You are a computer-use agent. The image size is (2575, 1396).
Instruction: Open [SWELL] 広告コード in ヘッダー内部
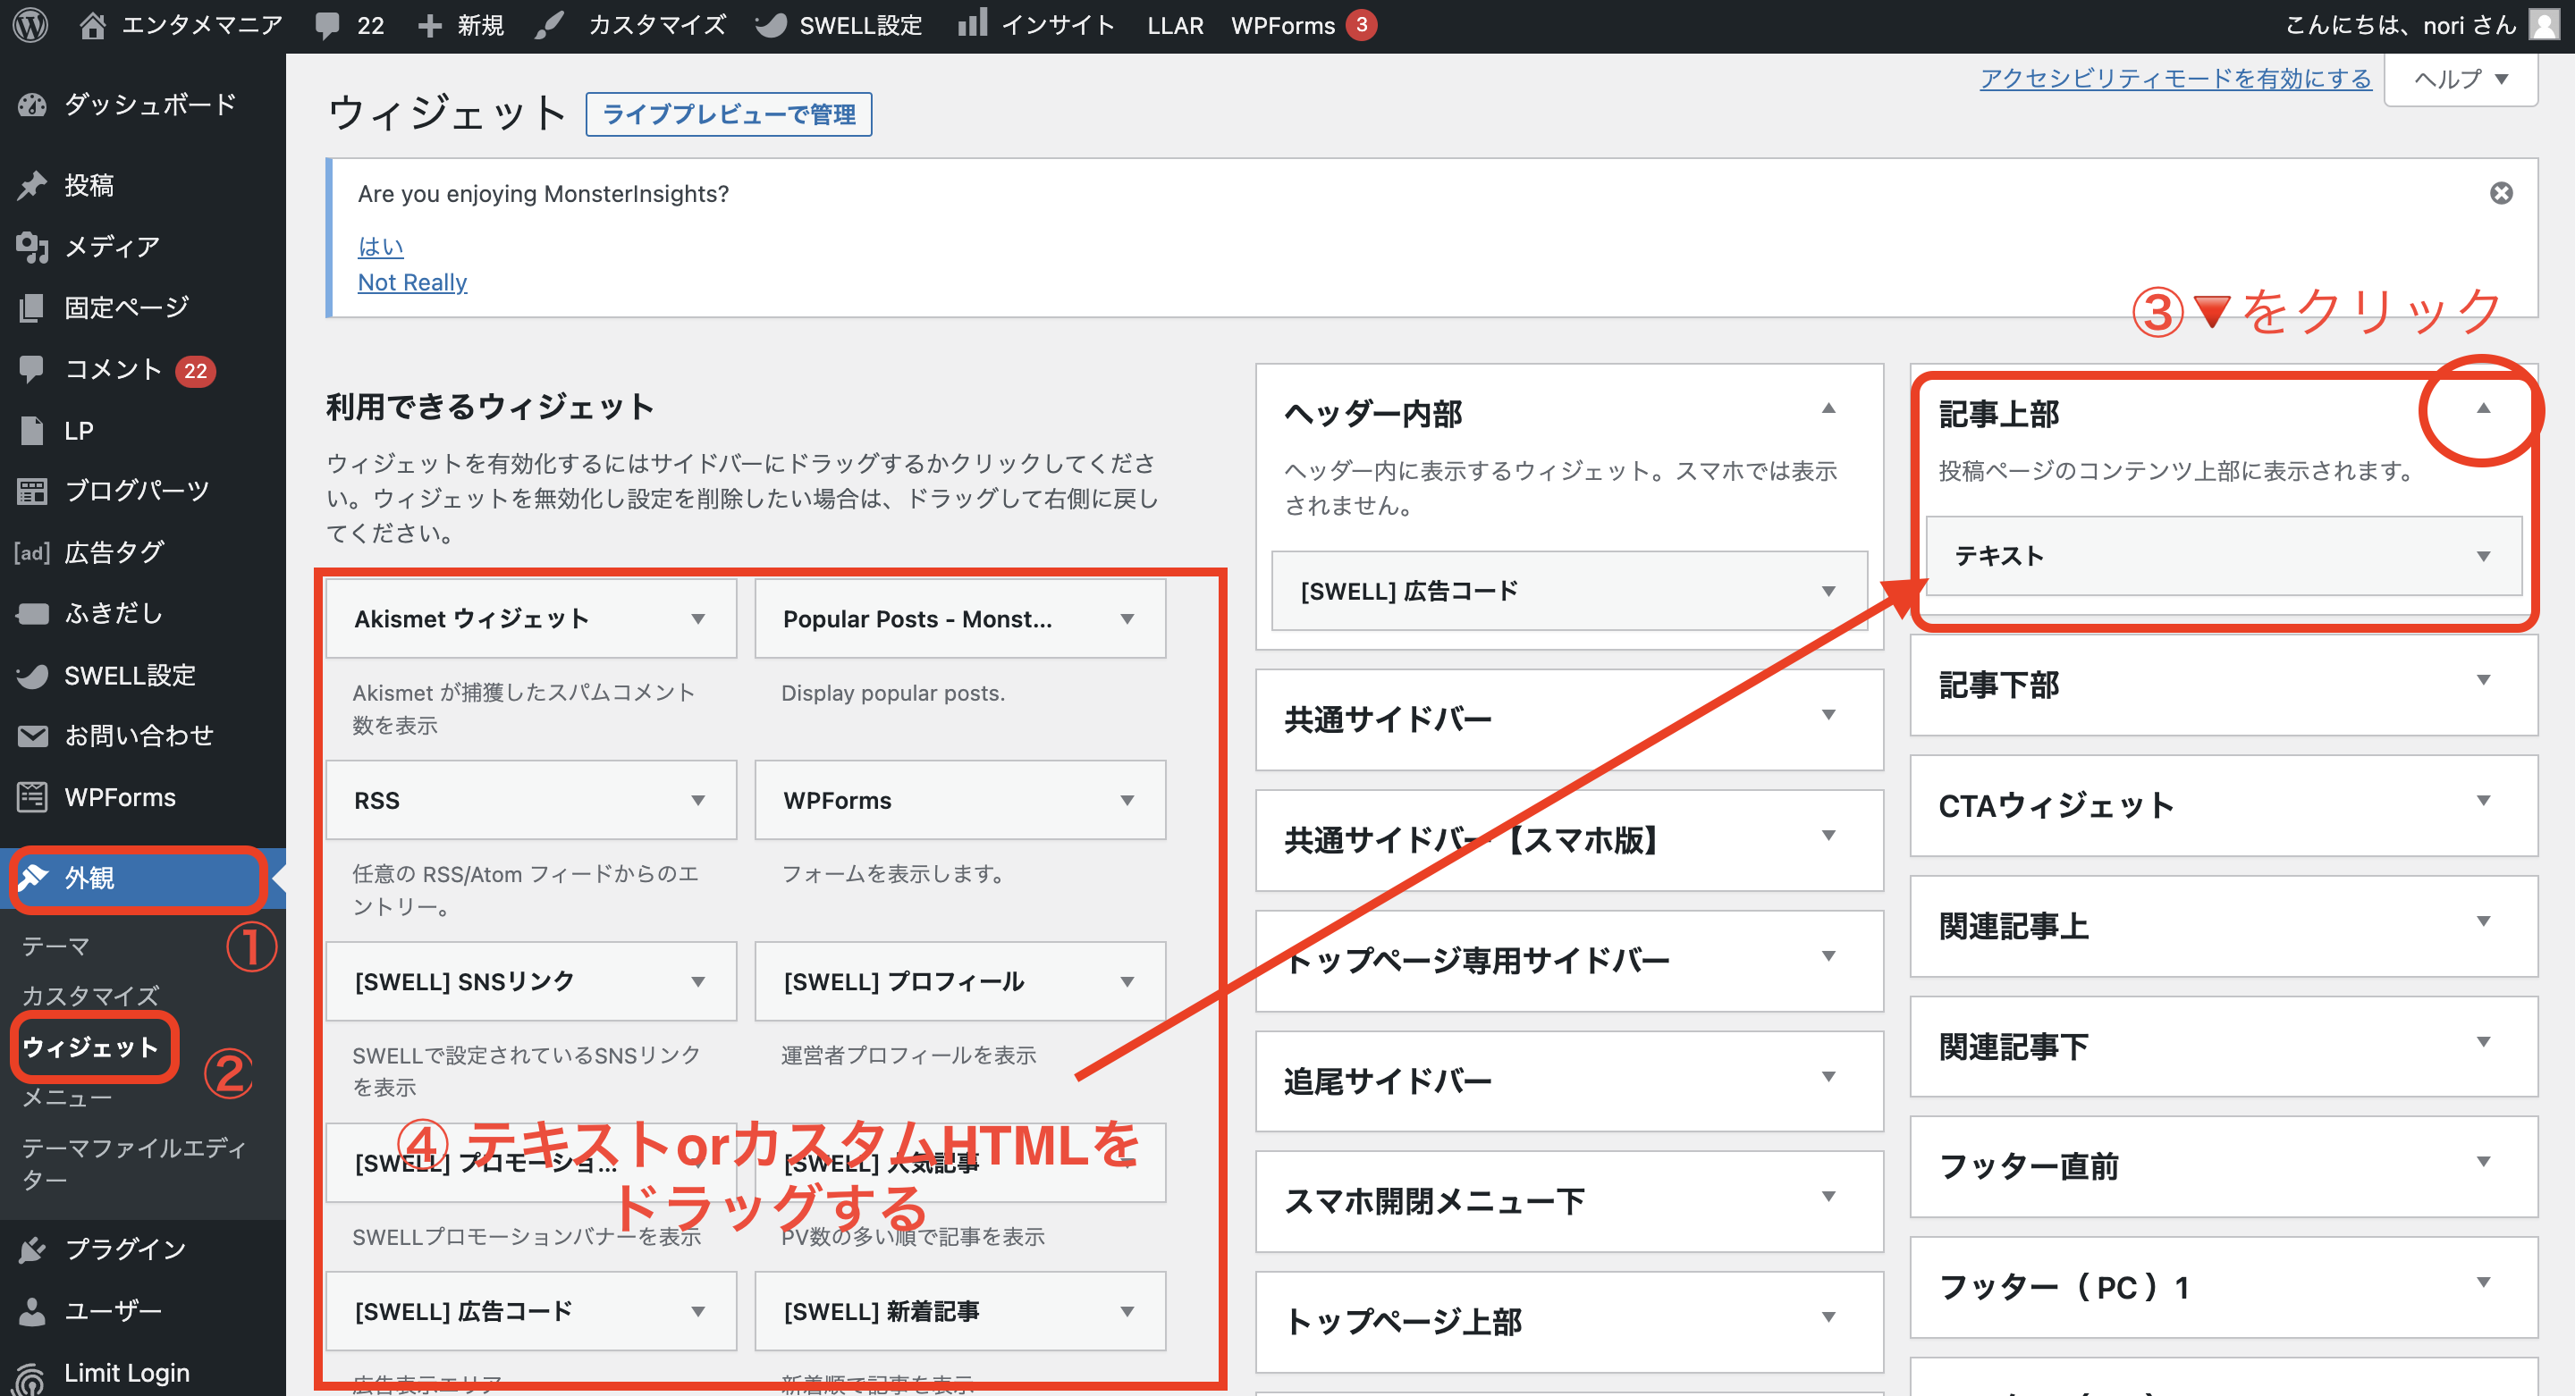click(1569, 592)
